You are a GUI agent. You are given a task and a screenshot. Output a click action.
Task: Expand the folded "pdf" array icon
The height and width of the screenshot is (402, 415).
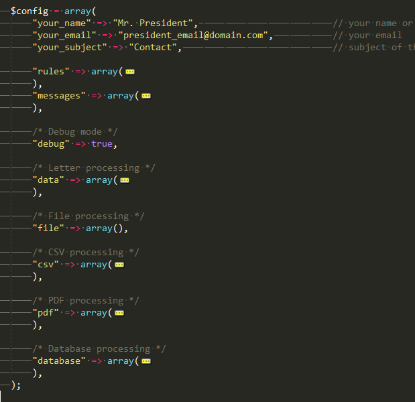pos(119,313)
